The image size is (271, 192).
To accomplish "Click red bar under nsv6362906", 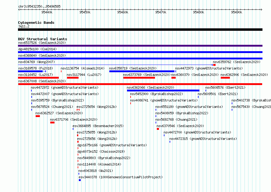I will (x=225, y=78).
